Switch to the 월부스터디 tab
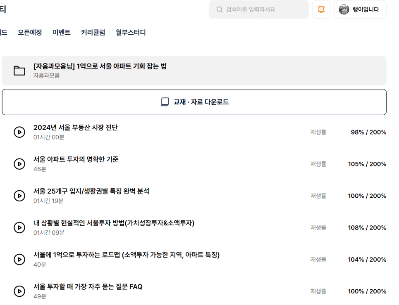Image resolution: width=399 pixels, height=305 pixels. click(x=131, y=33)
